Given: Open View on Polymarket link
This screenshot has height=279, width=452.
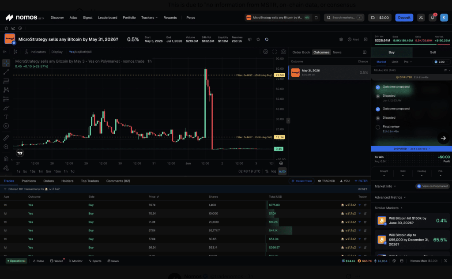Looking at the screenshot, I should 433,186.
